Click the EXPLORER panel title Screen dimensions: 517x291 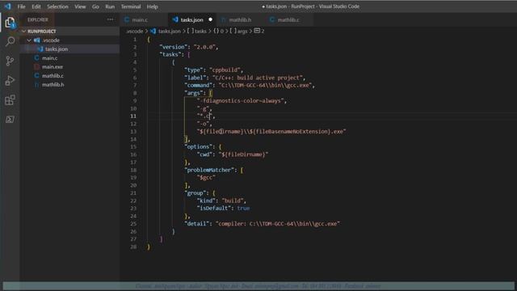click(38, 19)
